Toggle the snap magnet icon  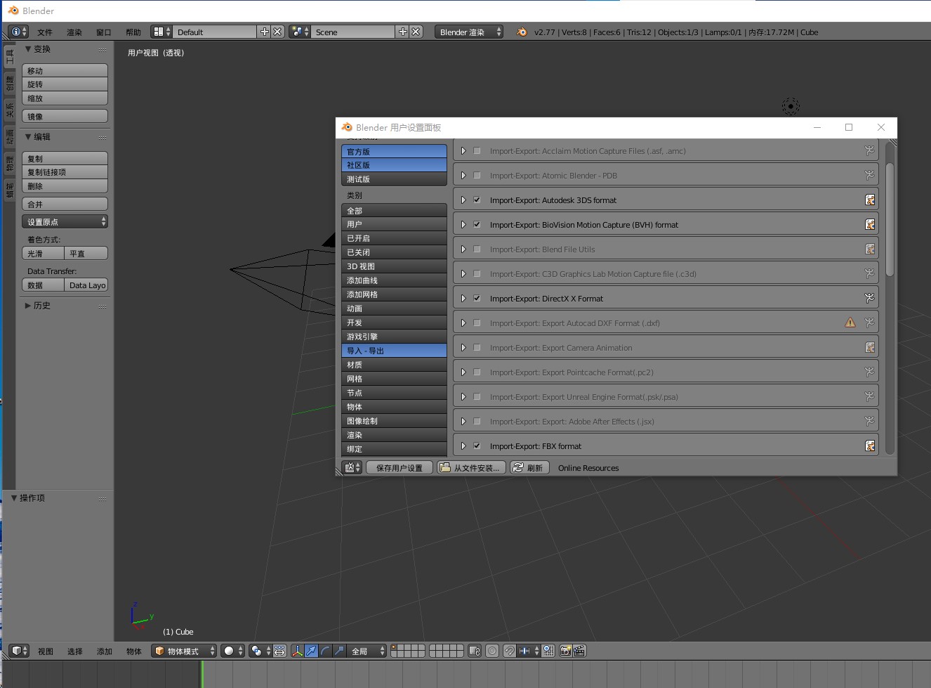(510, 651)
